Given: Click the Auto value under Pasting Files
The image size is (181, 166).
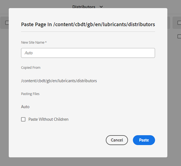Looking at the screenshot, I should coord(25,107).
